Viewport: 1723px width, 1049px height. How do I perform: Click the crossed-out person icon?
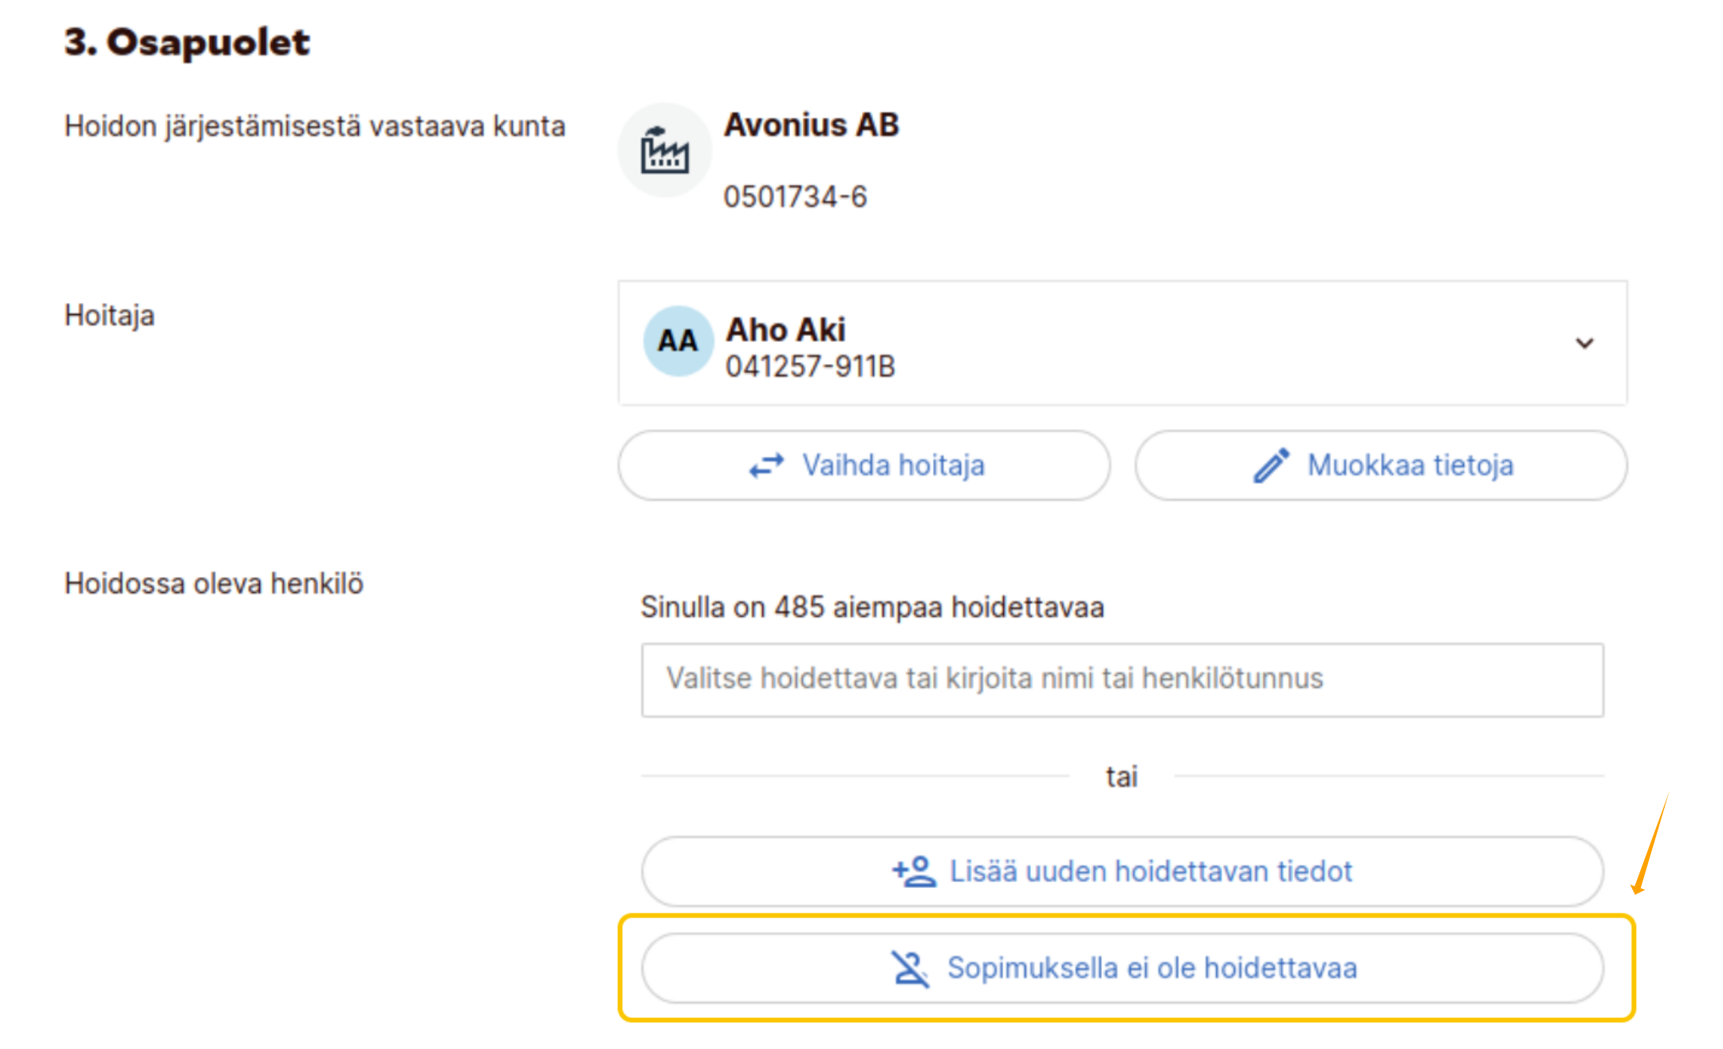[x=910, y=968]
